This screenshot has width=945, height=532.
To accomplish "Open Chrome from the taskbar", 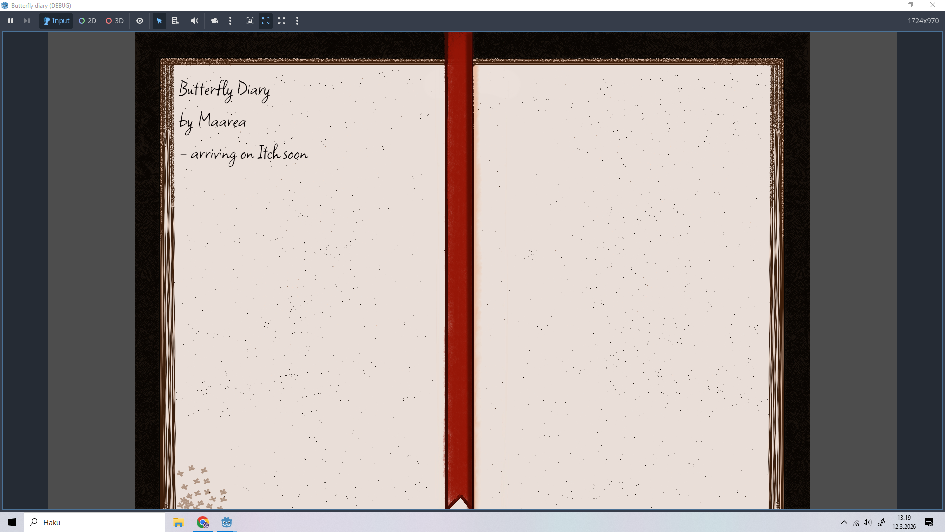I will 203,522.
